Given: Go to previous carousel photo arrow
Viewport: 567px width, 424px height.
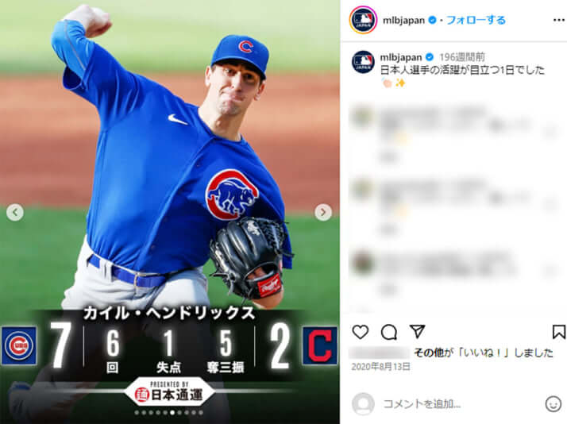Looking at the screenshot, I should (x=15, y=212).
